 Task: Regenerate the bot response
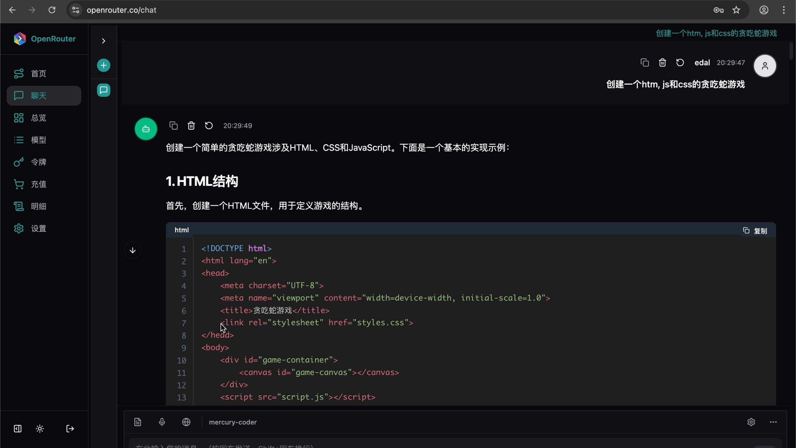[209, 126]
